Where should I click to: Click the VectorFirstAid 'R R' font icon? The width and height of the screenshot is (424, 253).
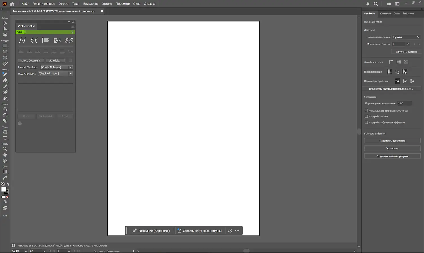coord(57,40)
